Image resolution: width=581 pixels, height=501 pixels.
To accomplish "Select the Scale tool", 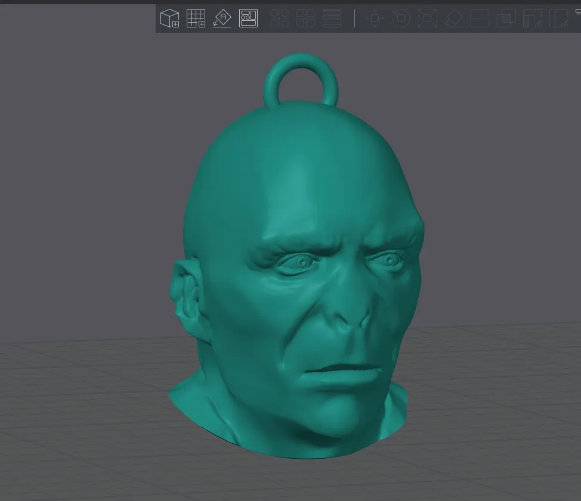I will 427,18.
